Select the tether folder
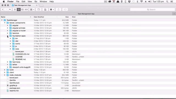Viewport: 176px width, 99px height. (x=15, y=65)
